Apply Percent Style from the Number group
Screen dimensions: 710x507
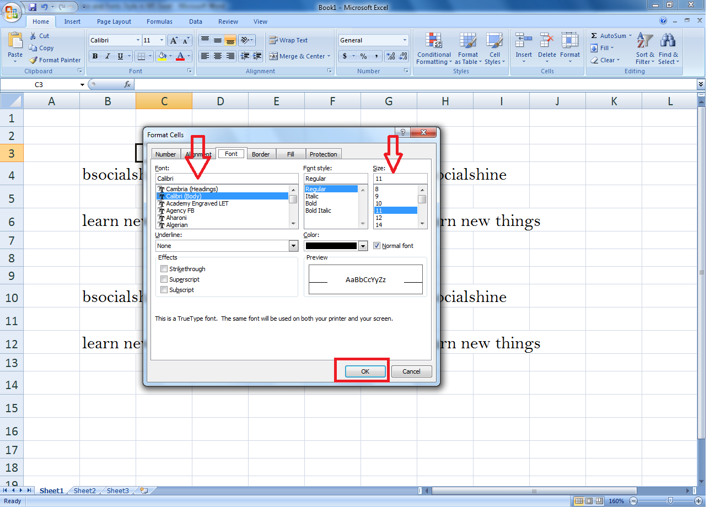pyautogui.click(x=363, y=56)
